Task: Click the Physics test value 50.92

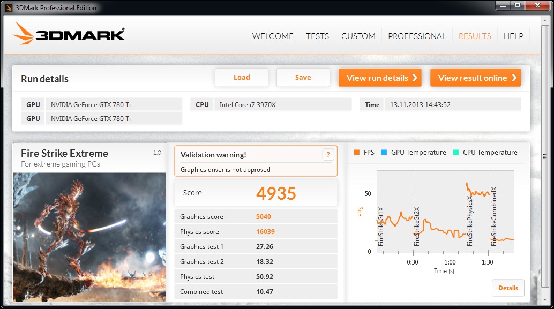Action: 265,277
